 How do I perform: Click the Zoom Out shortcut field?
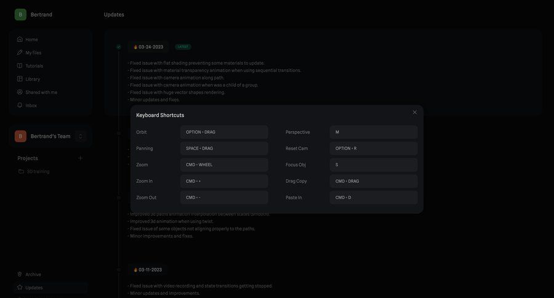tap(224, 198)
